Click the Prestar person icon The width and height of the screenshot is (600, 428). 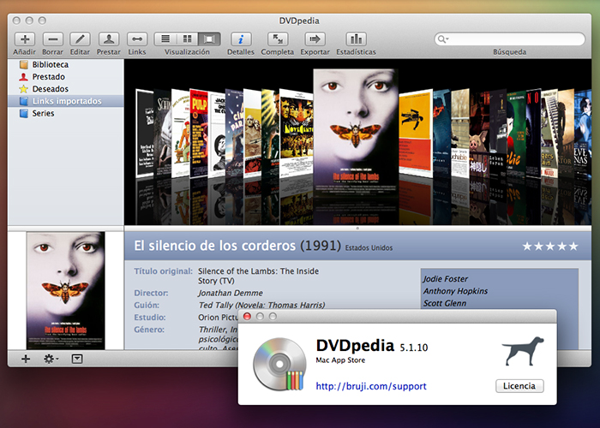click(x=109, y=39)
